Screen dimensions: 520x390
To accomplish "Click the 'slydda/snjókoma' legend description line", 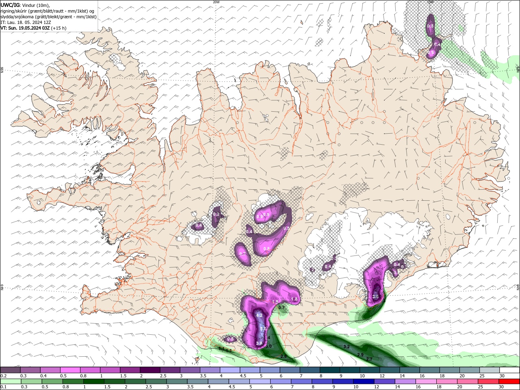I will click(48, 17).
